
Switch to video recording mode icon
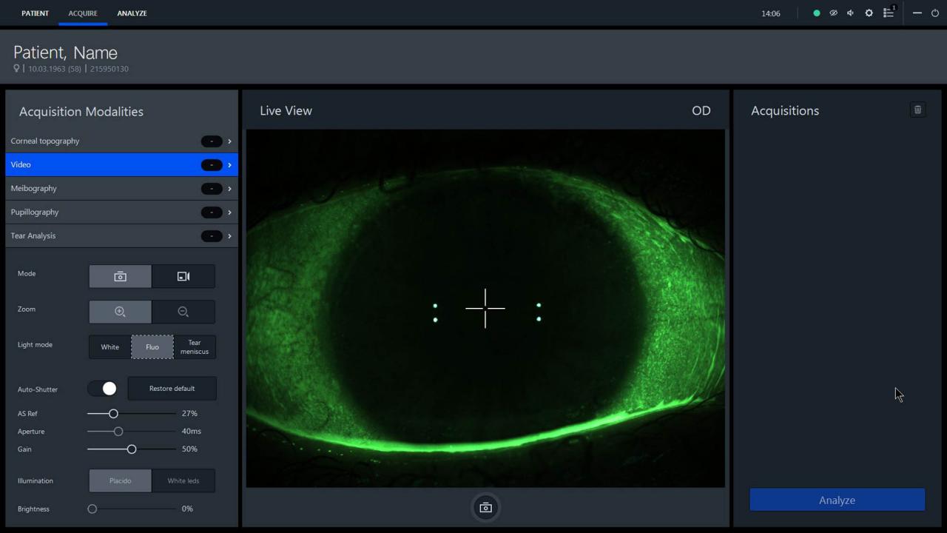(183, 276)
